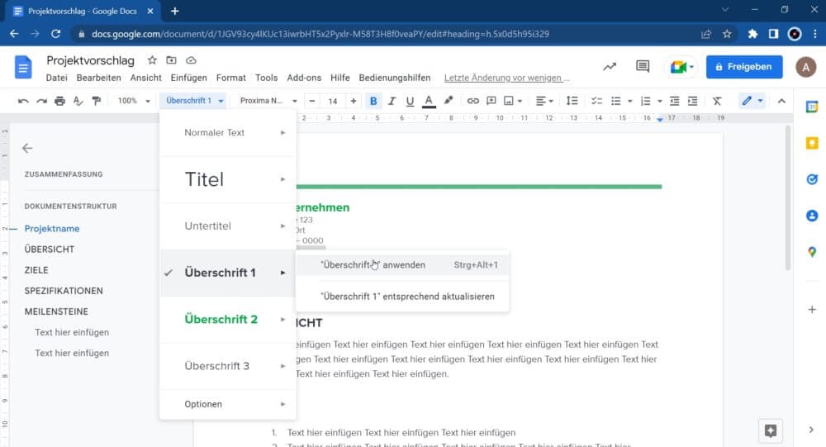826x447 pixels.
Task: Toggle bold formatting button
Action: point(373,101)
